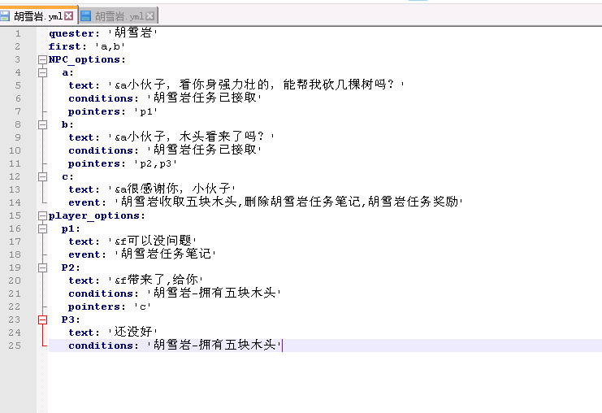Click the text '还没好' on line 24
Viewport: 602px width, 413px height.
coord(133,332)
